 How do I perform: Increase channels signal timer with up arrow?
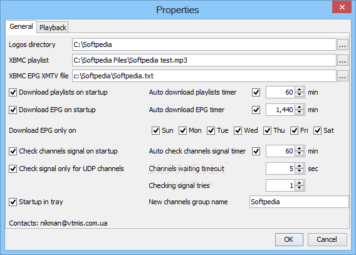click(x=300, y=148)
